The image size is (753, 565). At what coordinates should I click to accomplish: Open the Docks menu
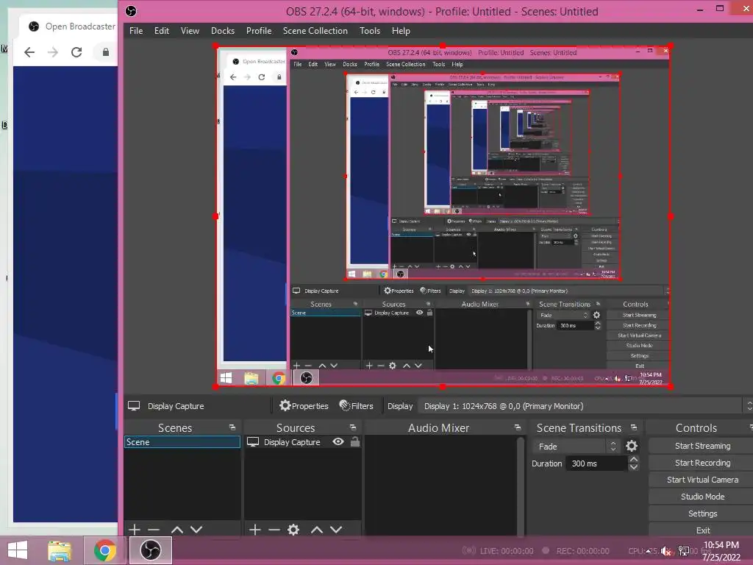(x=223, y=31)
